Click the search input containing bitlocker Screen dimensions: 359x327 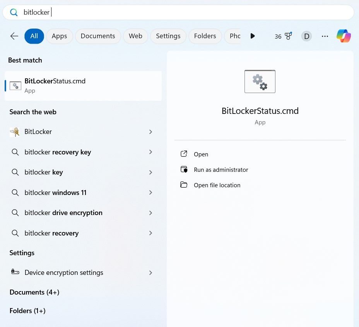(178, 12)
